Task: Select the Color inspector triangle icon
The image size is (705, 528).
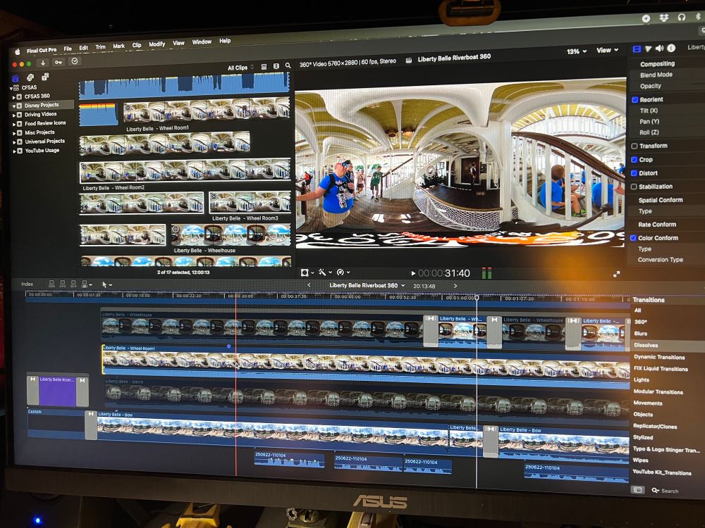Action: [x=648, y=49]
